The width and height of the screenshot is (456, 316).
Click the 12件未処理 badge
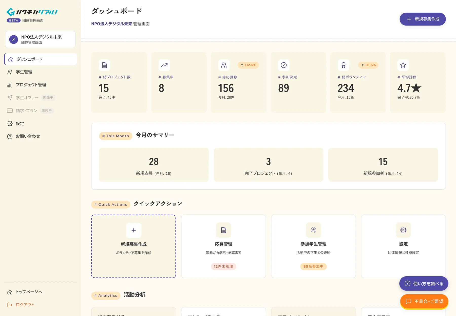point(223,266)
